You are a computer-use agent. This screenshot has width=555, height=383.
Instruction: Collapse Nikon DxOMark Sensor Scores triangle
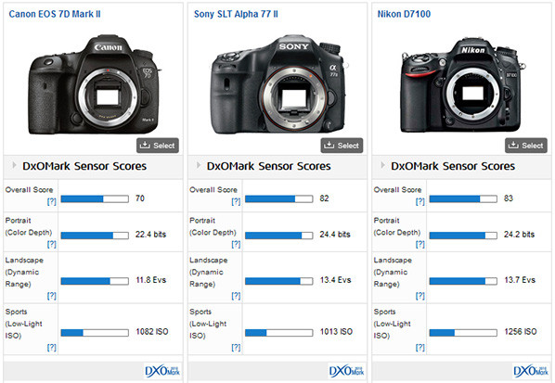click(382, 165)
